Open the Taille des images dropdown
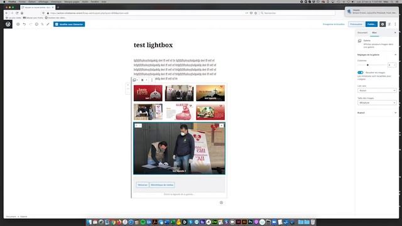This screenshot has height=226, width=402. tap(377, 103)
